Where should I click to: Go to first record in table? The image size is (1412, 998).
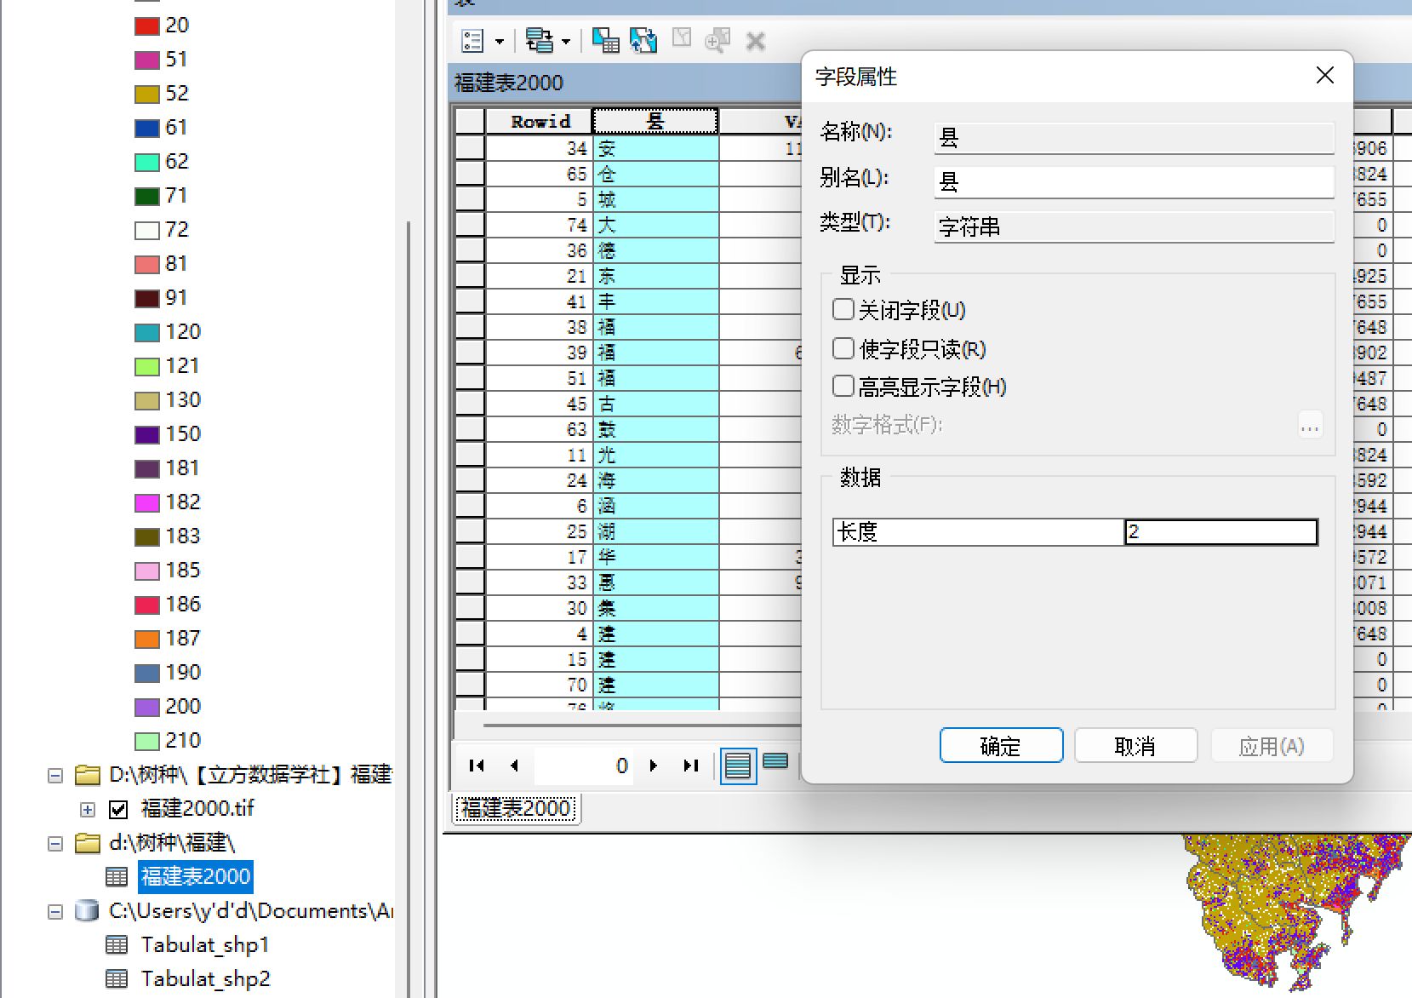coord(477,766)
